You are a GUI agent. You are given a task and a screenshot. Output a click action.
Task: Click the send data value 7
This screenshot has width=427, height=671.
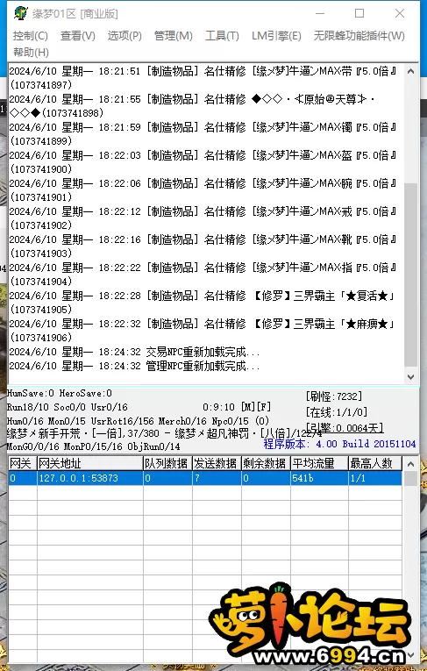pyautogui.click(x=217, y=478)
